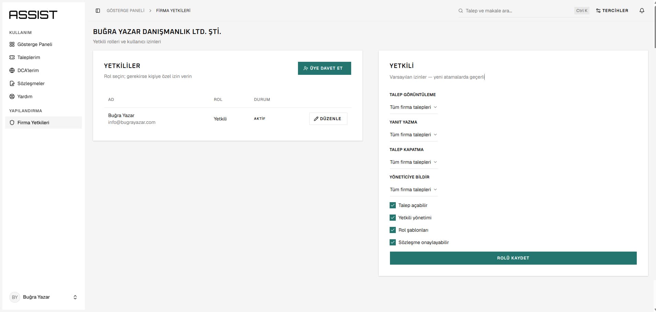Toggle the Rol şablonları checkbox

point(393,230)
